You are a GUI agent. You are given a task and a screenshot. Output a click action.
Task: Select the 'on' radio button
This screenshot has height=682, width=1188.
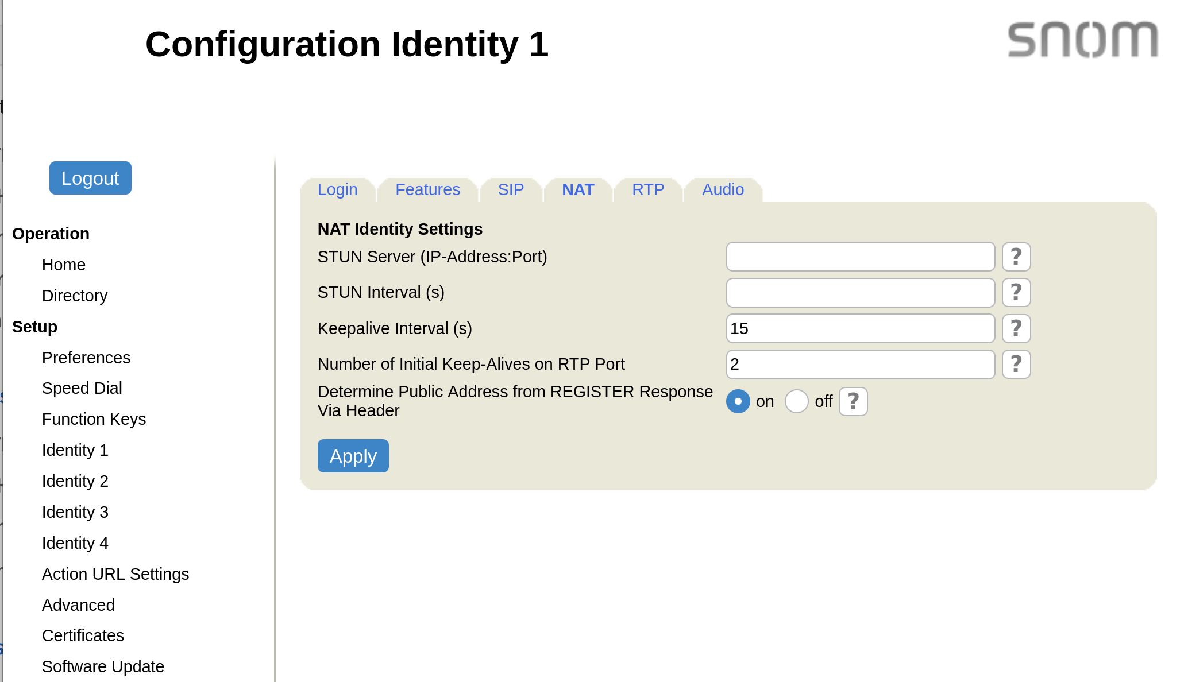point(738,401)
